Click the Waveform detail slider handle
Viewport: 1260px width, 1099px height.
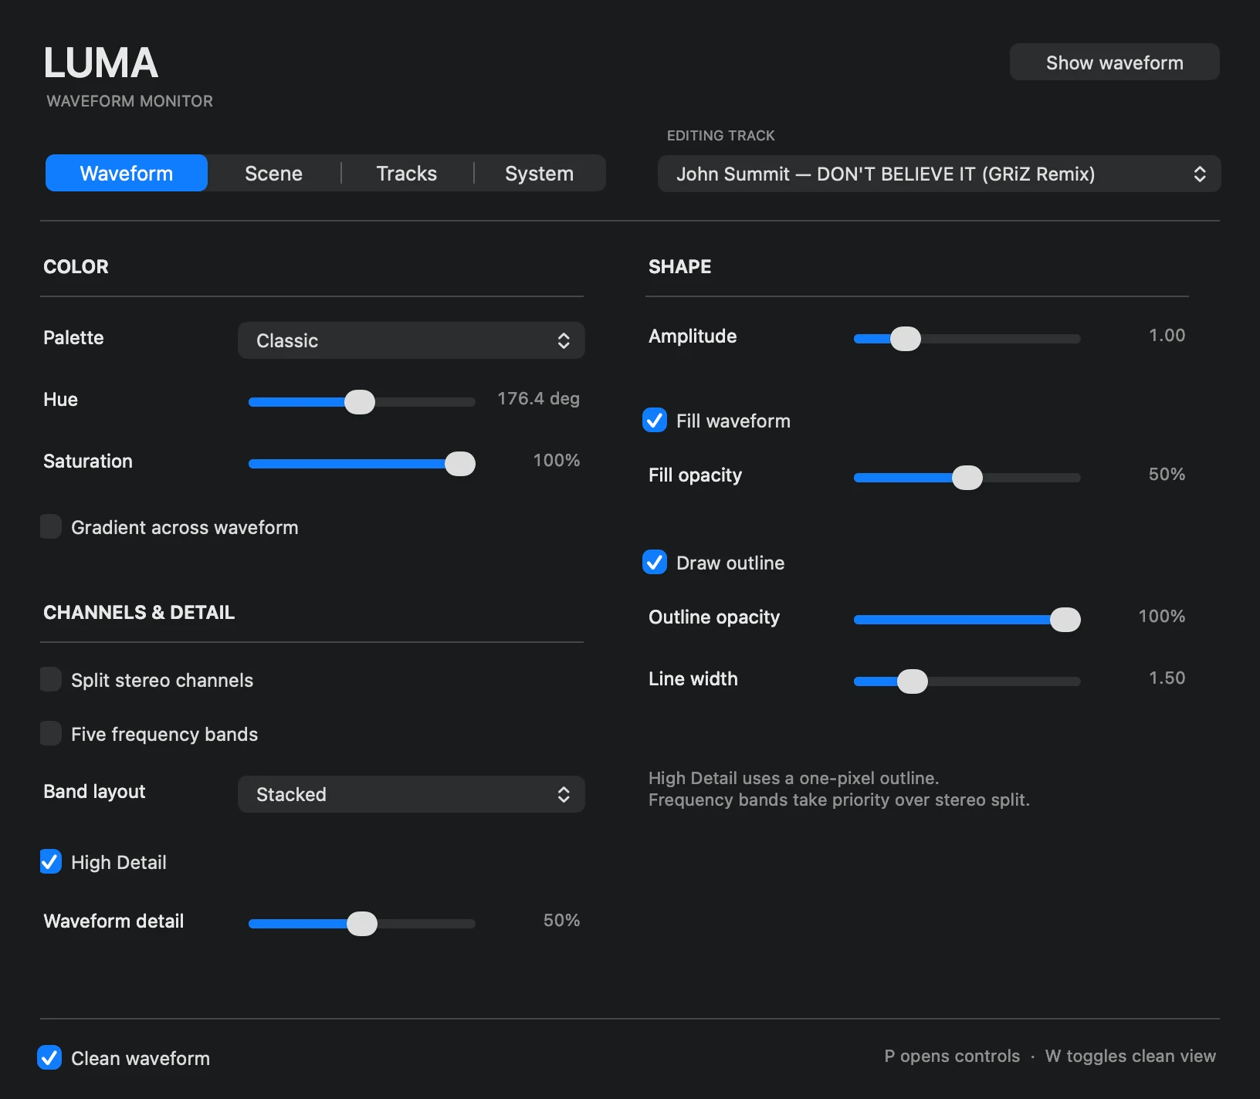pyautogui.click(x=361, y=924)
